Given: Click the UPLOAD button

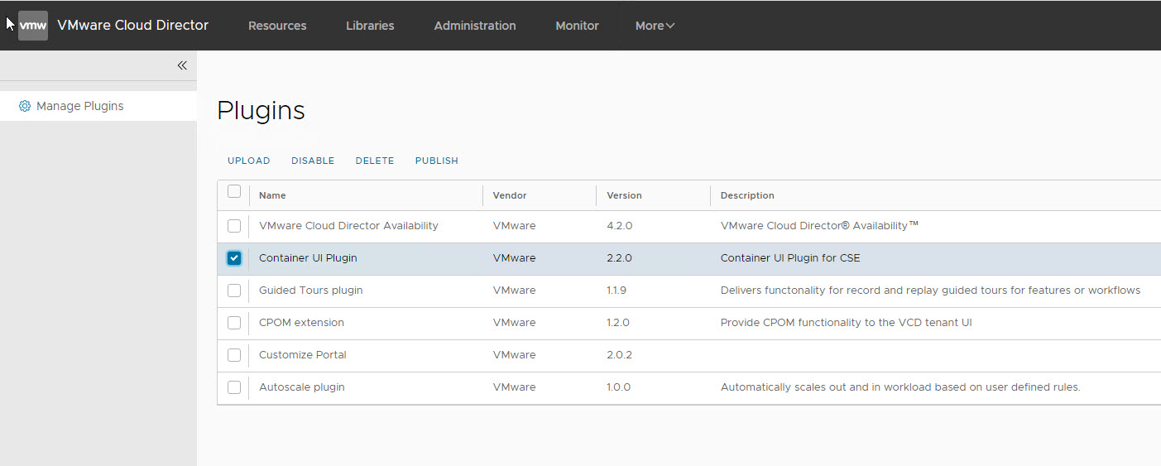Looking at the screenshot, I should (x=249, y=161).
